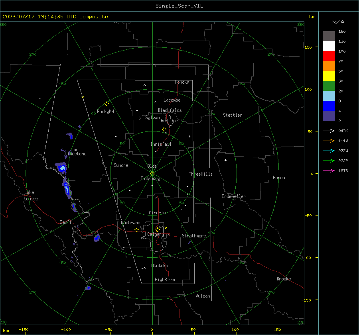Click the purple 2-4 legend swatch
This screenshot has height=335, width=359.
(x=329, y=116)
